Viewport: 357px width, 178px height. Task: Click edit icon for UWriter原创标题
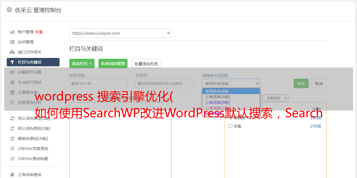click(12, 159)
